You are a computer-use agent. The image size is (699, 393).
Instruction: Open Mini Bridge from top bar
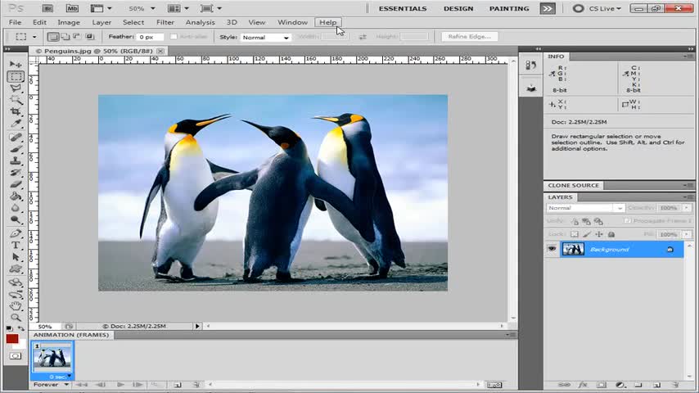[x=72, y=8]
